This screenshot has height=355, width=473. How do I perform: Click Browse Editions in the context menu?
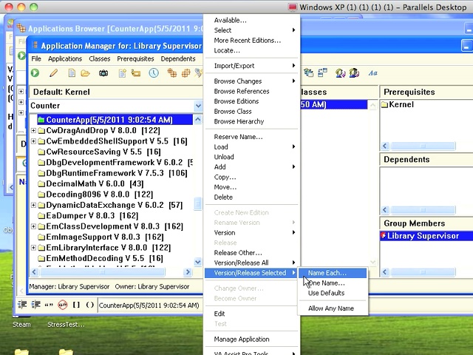pos(251,101)
